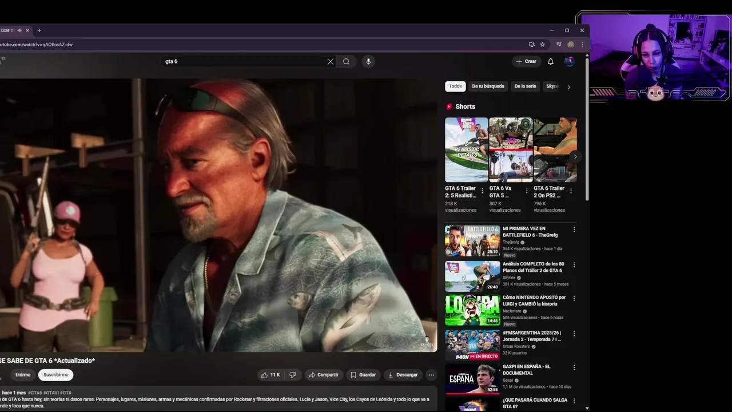Open GTA 6 Trailer 2 On PS2 short
732x412 pixels.
(x=555, y=150)
